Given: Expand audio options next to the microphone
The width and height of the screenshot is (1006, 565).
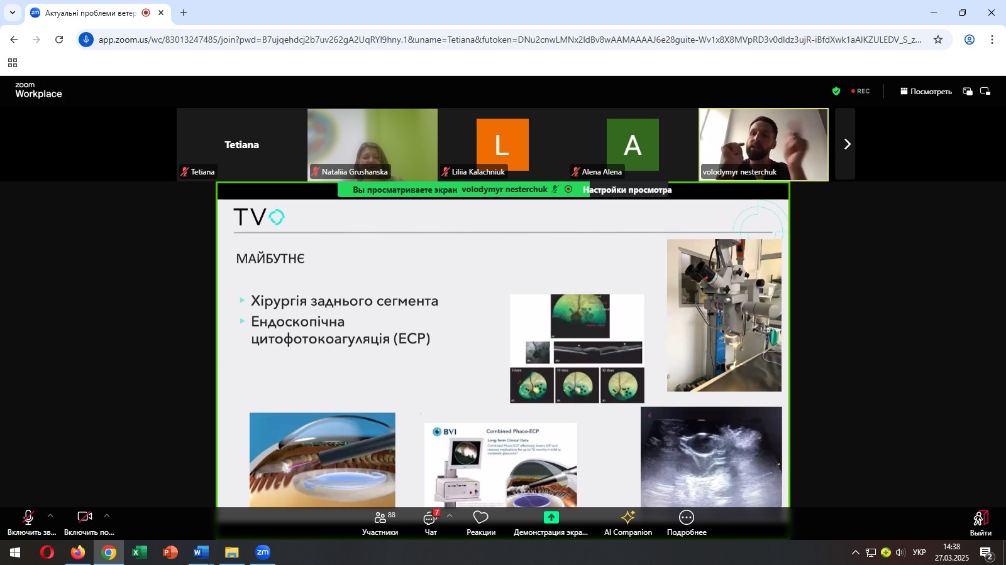Looking at the screenshot, I should pyautogui.click(x=50, y=516).
